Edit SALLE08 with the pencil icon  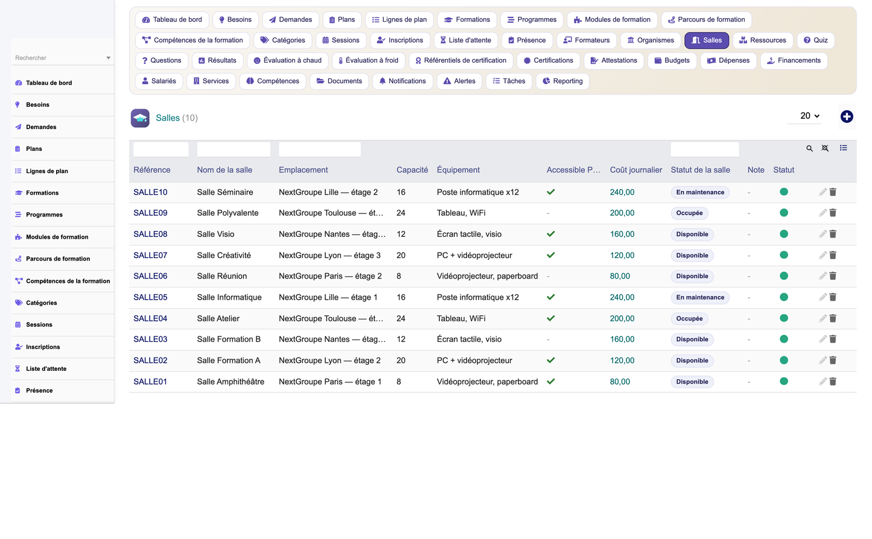(x=823, y=234)
